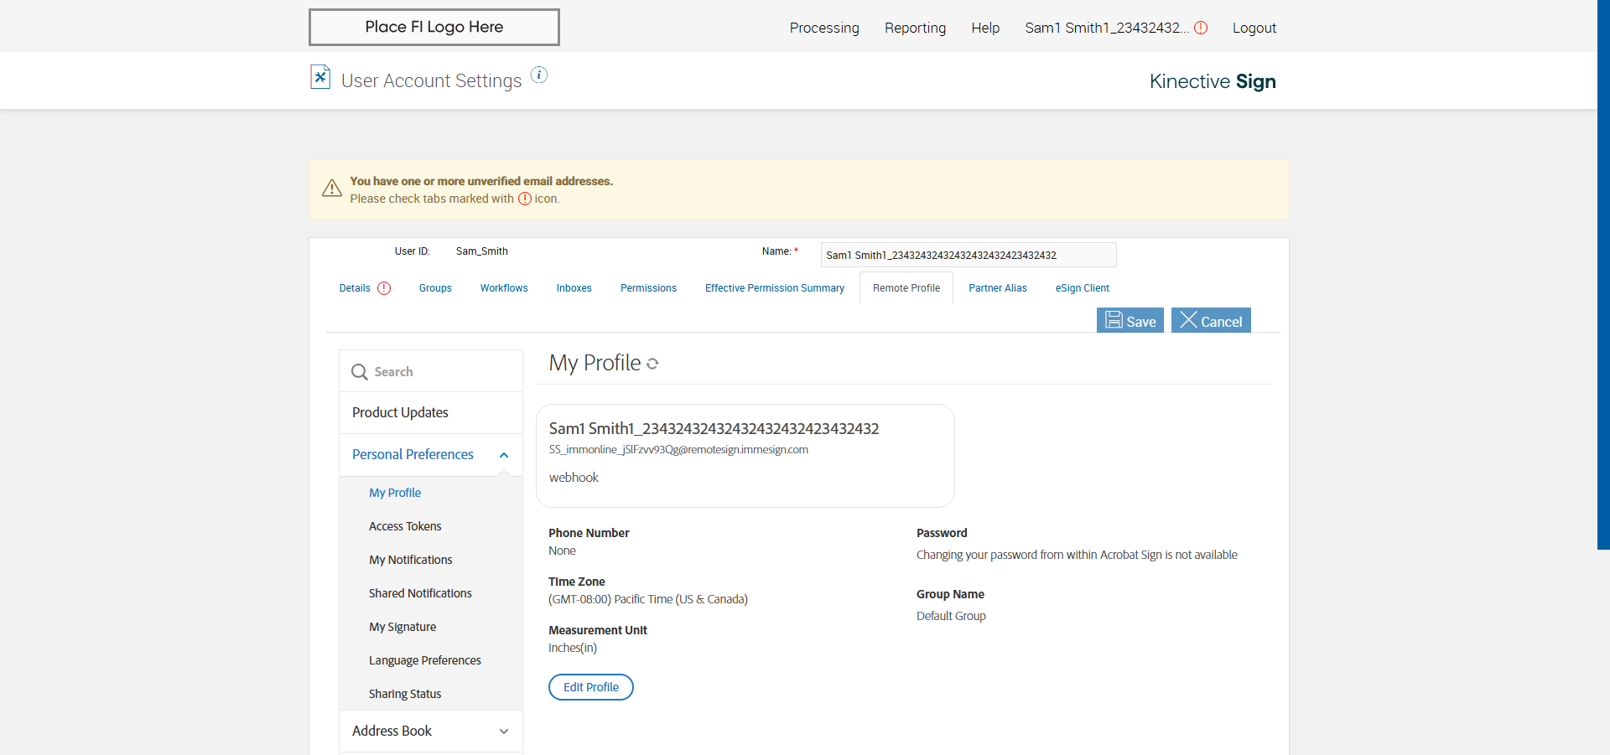
Task: Open the Reporting menu
Action: click(915, 28)
